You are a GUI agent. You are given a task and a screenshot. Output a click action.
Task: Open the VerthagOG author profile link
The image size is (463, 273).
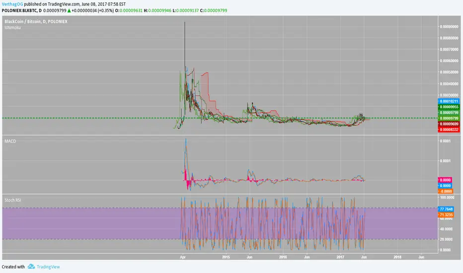pyautogui.click(x=12, y=4)
